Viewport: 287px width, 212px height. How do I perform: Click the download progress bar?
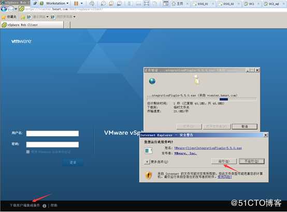(202, 99)
